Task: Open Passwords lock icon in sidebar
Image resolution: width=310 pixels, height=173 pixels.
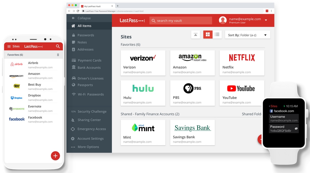Action: 74,35
